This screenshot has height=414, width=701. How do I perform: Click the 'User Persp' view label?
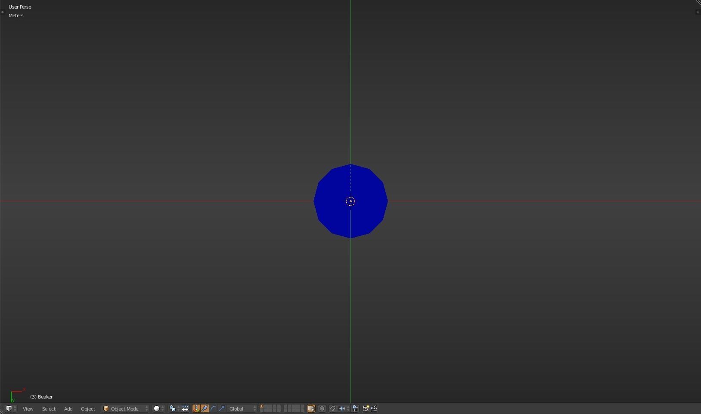20,7
